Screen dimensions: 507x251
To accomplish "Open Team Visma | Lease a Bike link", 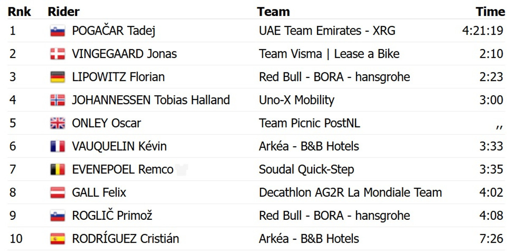I will (329, 54).
